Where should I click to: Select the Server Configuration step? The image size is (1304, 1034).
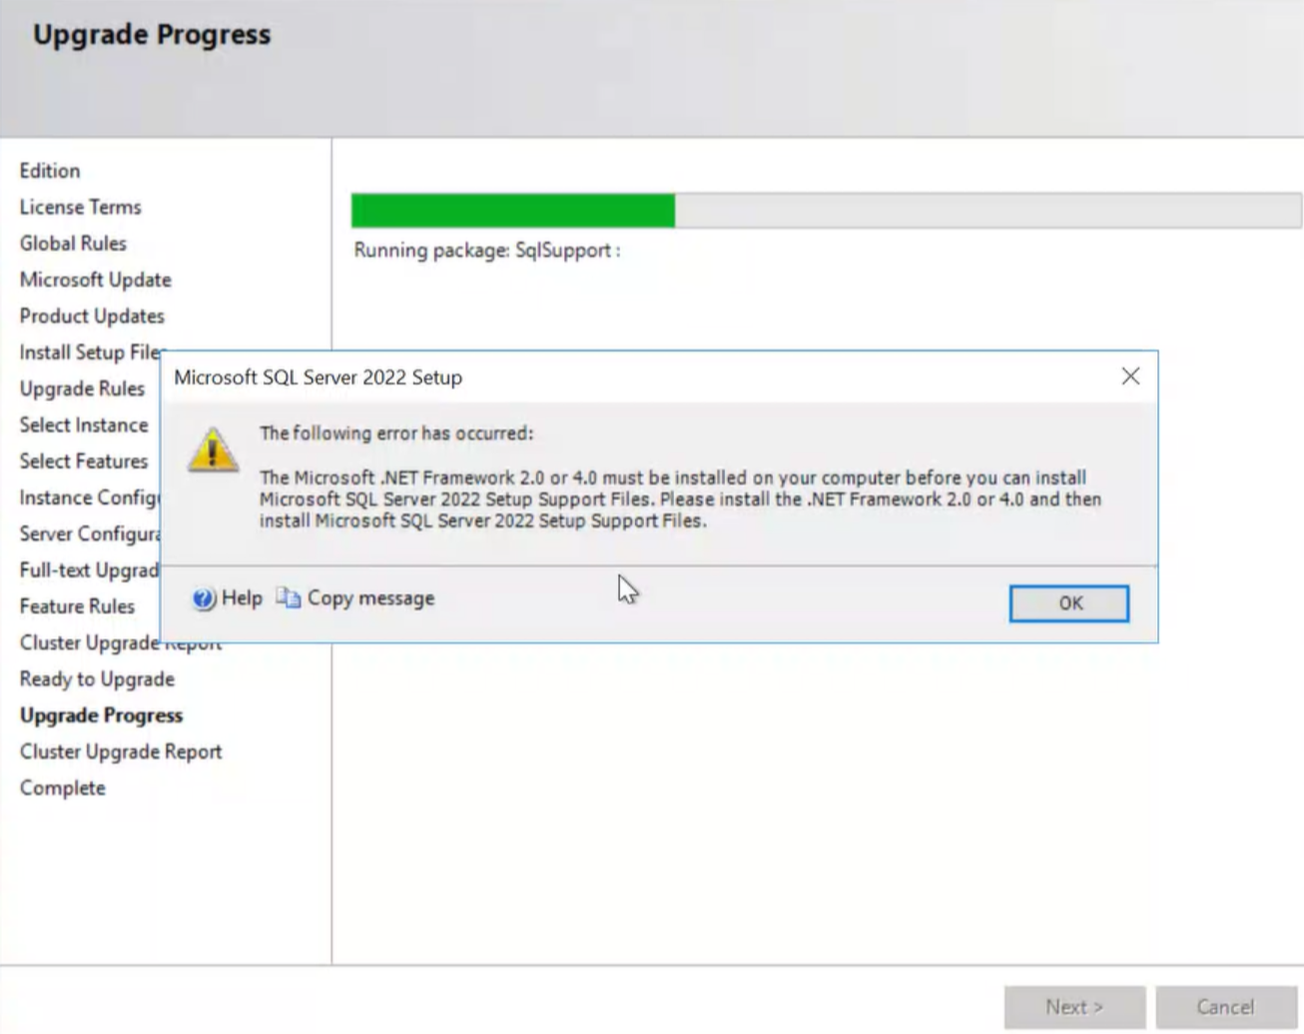[x=90, y=533]
